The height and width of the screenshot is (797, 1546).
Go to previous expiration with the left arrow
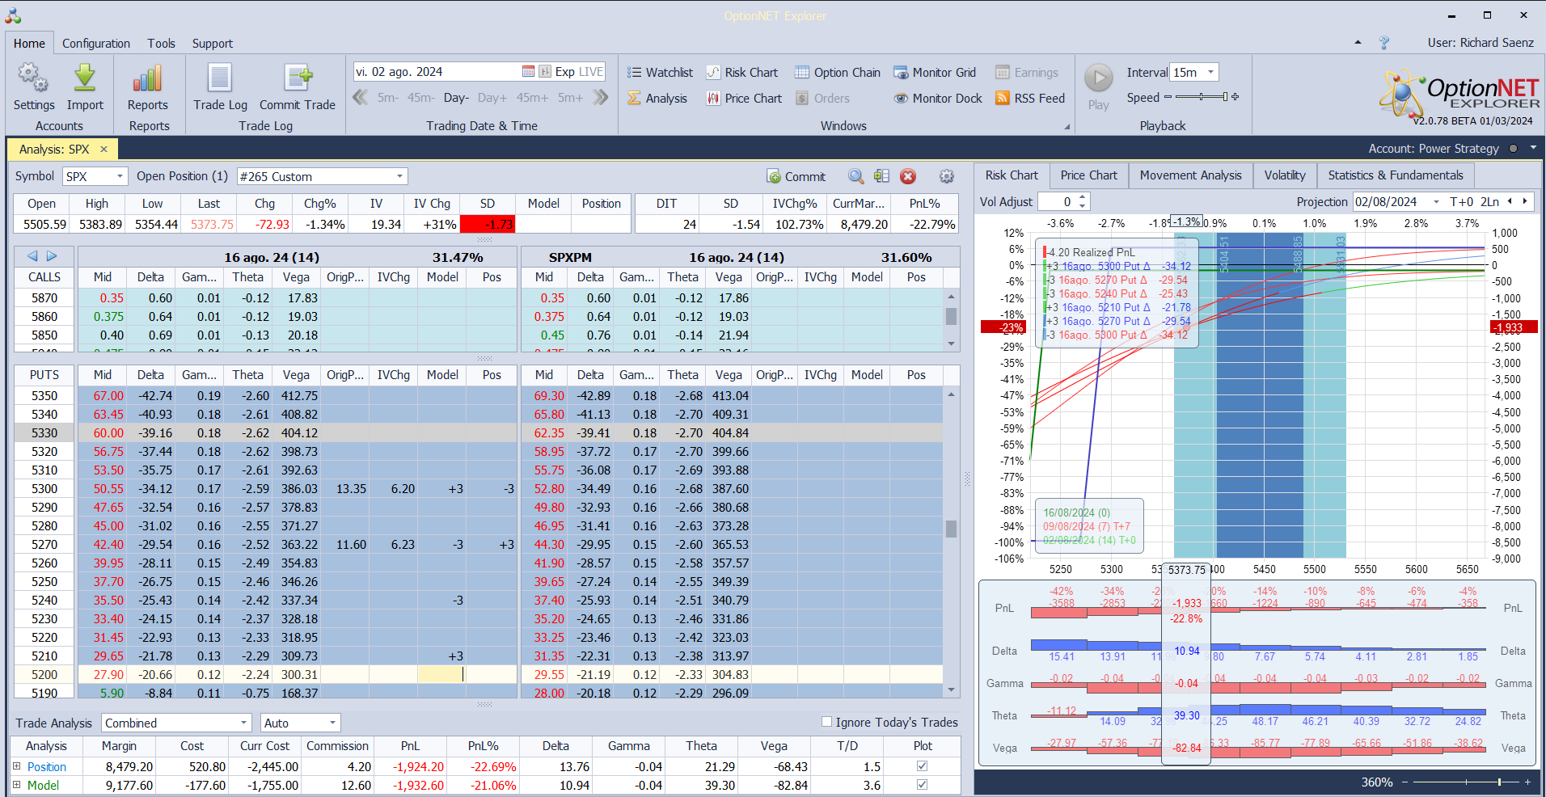click(32, 256)
